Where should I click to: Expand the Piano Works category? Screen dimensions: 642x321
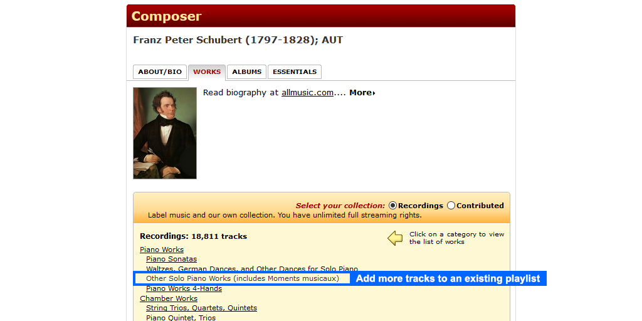point(162,250)
